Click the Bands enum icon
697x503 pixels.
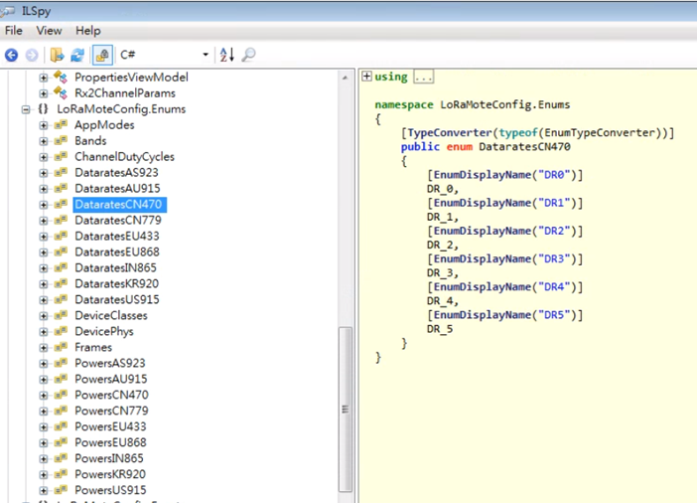[61, 141]
